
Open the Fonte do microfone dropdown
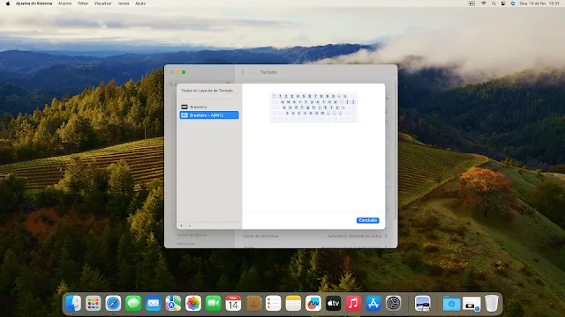click(357, 236)
